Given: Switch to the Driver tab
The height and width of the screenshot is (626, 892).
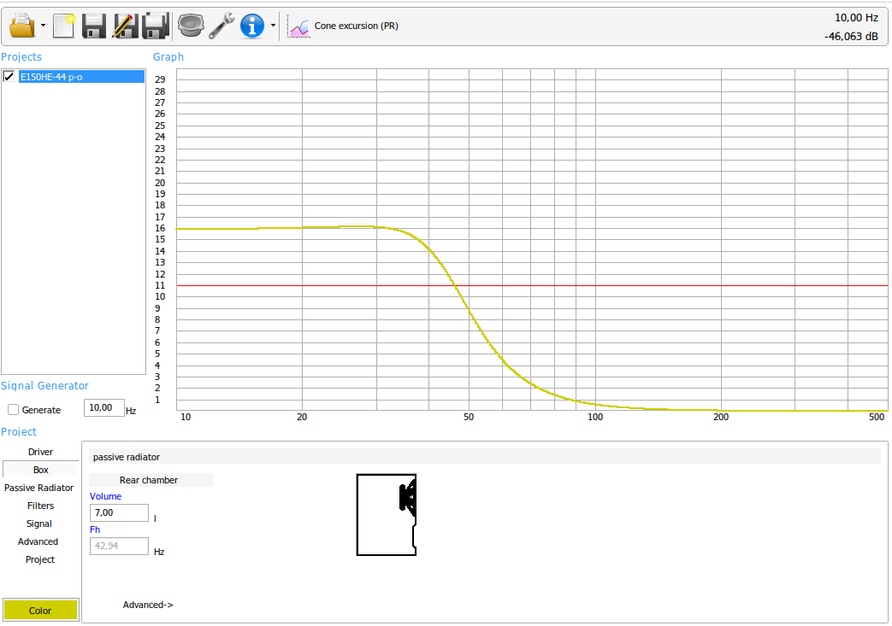Looking at the screenshot, I should click(40, 452).
